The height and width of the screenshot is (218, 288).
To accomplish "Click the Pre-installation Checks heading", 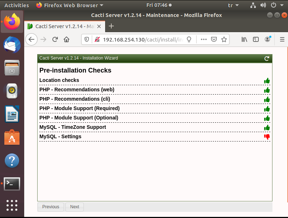I will [x=75, y=70].
